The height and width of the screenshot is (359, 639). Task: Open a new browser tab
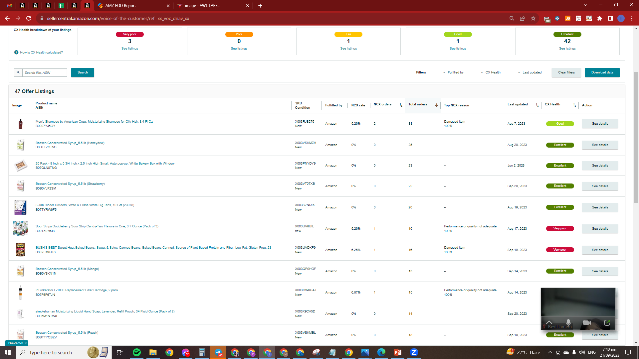260,6
